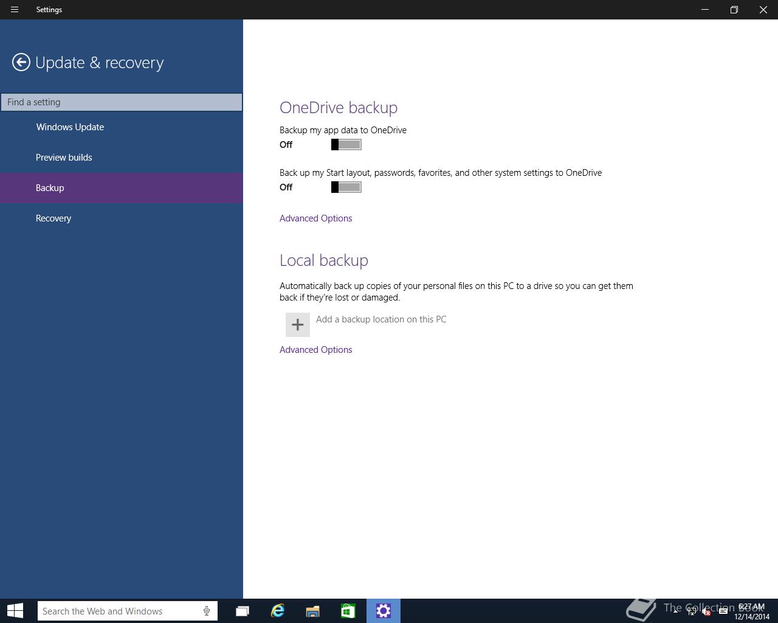Go back using the Update & recovery arrow

click(x=21, y=62)
